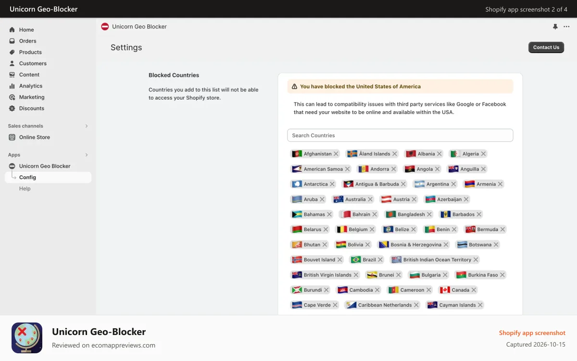577x361 pixels.
Task: Remove Canada from blocked countries
Action: (x=474, y=290)
